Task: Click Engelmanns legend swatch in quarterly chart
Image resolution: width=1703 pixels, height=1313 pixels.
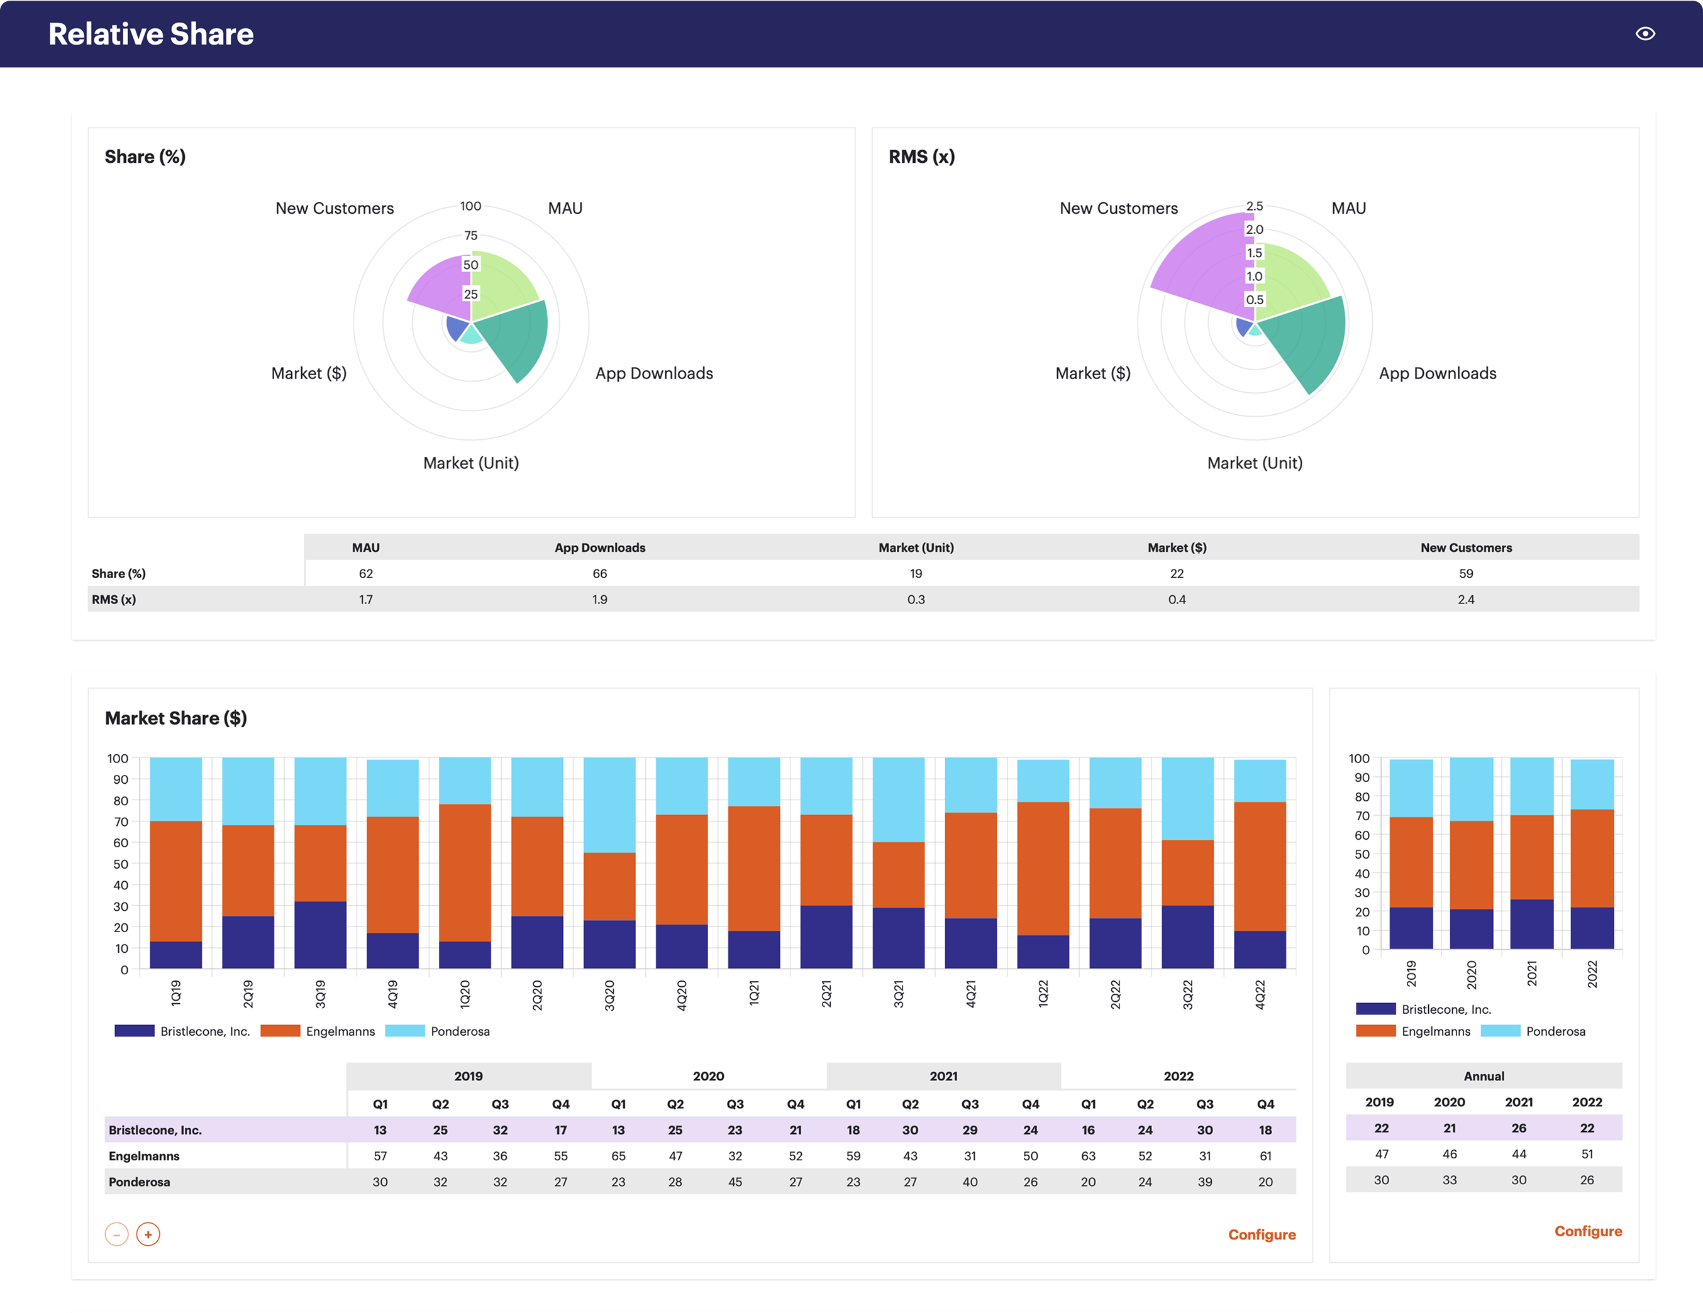Action: [280, 1031]
